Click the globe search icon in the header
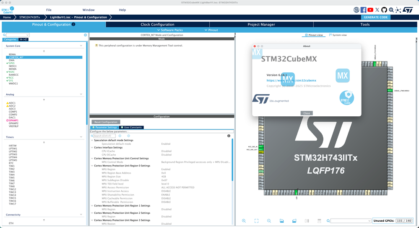This screenshot has width=419, height=228. [x=391, y=10]
